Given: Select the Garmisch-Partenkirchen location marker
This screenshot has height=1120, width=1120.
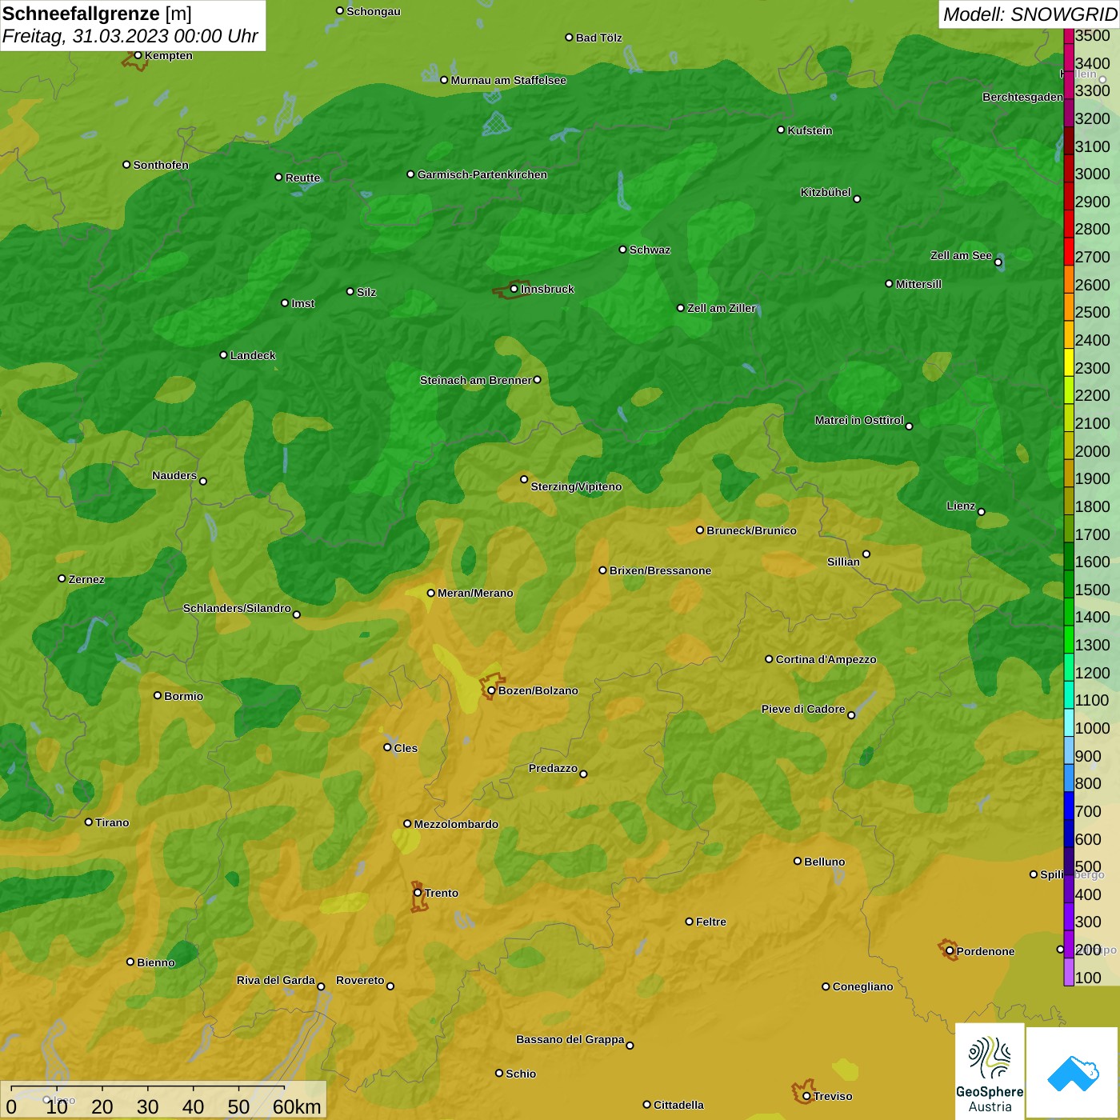Looking at the screenshot, I should point(410,174).
